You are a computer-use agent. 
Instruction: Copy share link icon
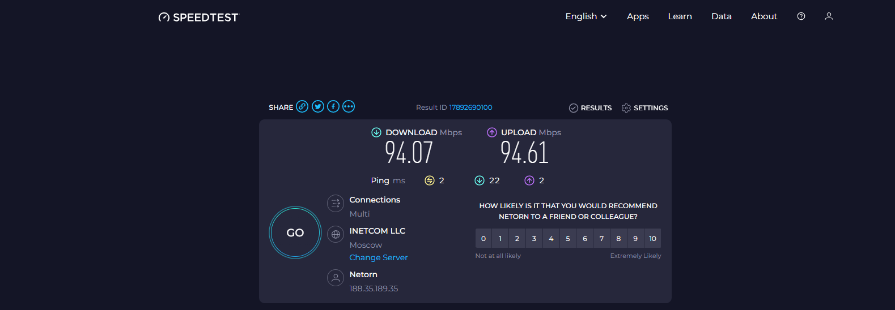[x=302, y=106]
